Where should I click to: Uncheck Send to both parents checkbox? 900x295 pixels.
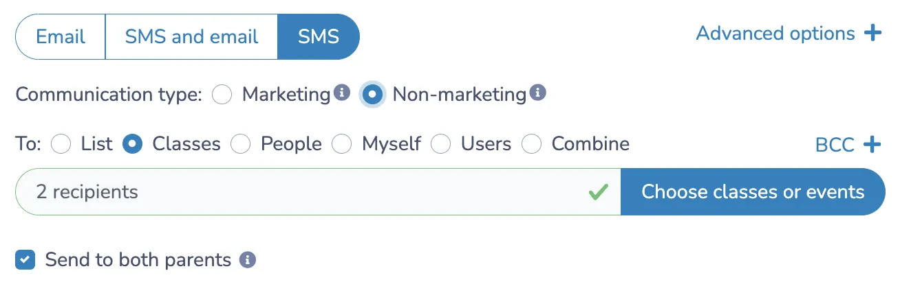pyautogui.click(x=25, y=260)
